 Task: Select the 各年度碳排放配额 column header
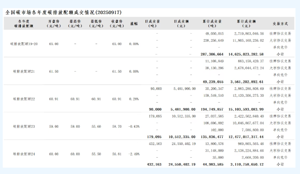click(x=24, y=24)
